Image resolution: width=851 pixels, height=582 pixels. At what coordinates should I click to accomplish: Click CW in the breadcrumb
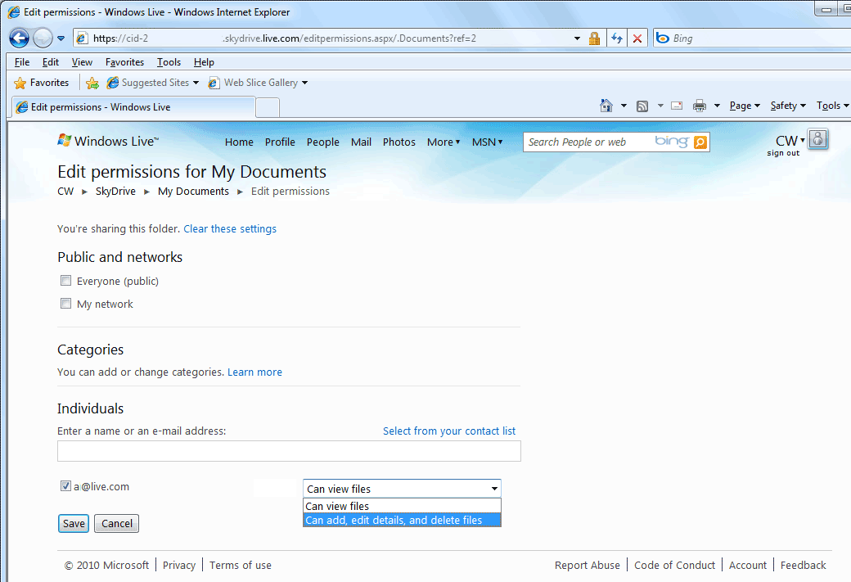click(x=65, y=191)
